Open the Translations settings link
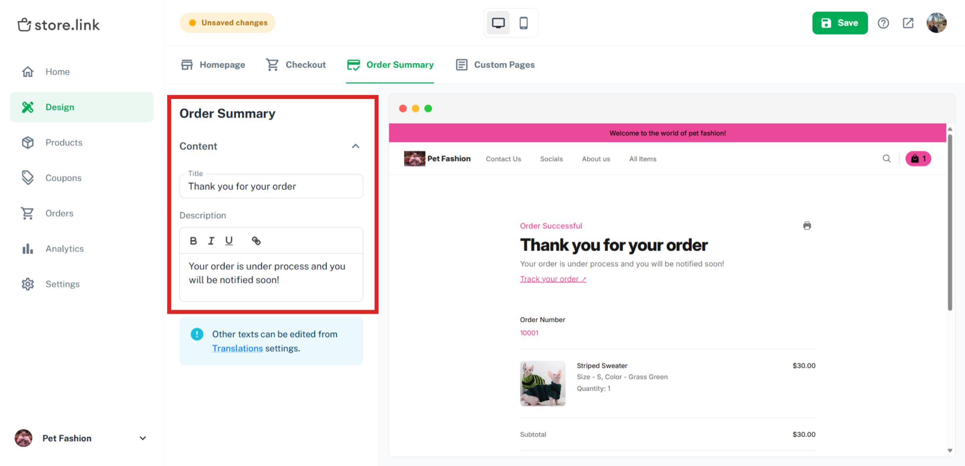This screenshot has height=466, width=965. (x=237, y=348)
